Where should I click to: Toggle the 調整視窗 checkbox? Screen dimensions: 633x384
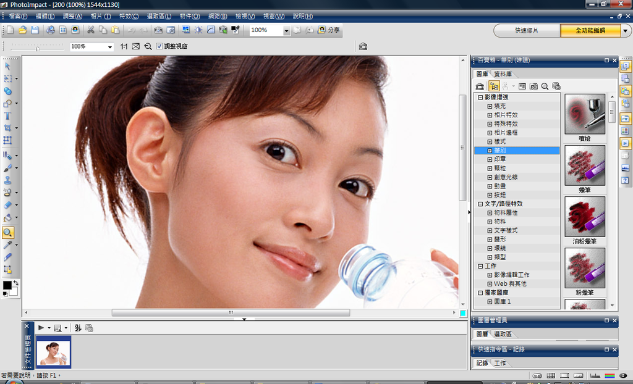click(x=159, y=46)
